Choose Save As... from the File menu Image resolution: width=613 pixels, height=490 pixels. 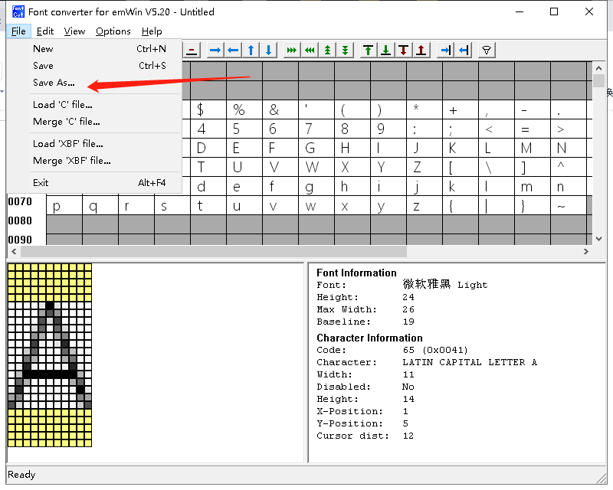[x=54, y=83]
